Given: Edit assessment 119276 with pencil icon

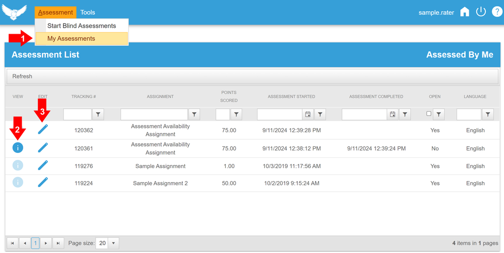Looking at the screenshot, I should [43, 165].
